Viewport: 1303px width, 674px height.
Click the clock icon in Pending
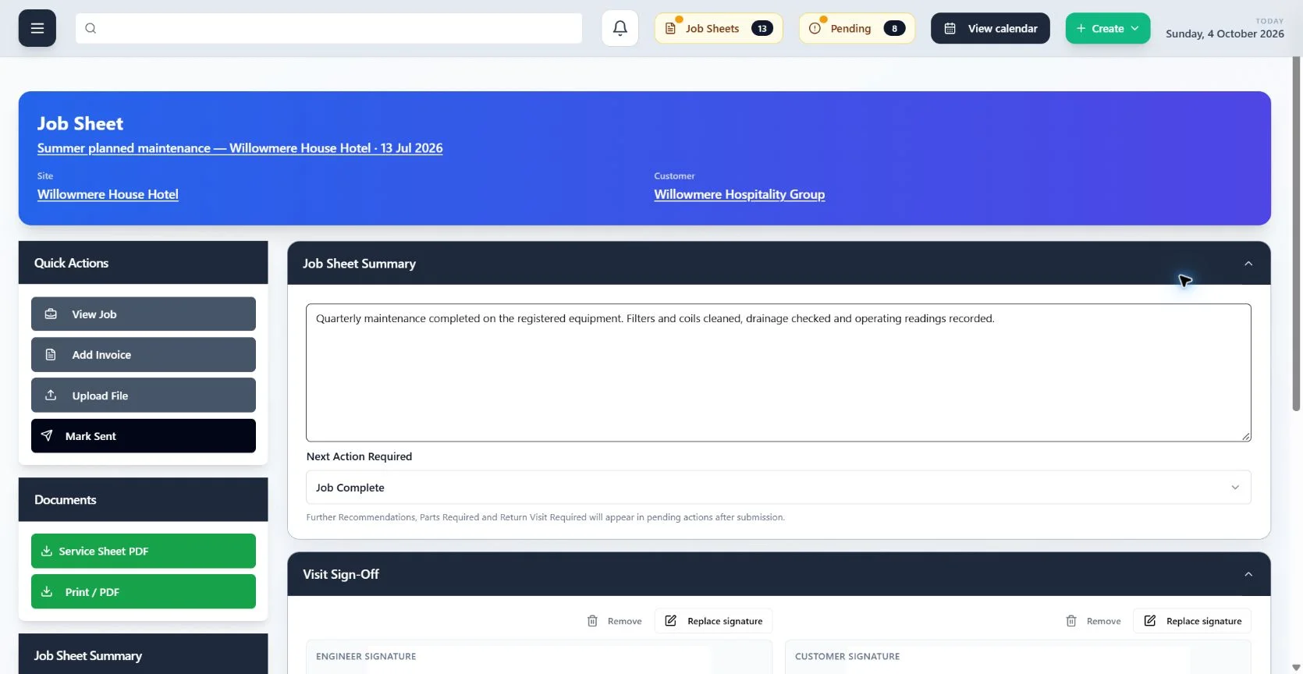[x=815, y=28]
